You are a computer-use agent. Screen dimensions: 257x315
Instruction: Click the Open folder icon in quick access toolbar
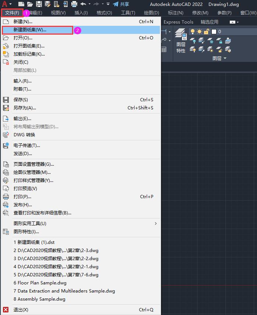[x=30, y=4]
